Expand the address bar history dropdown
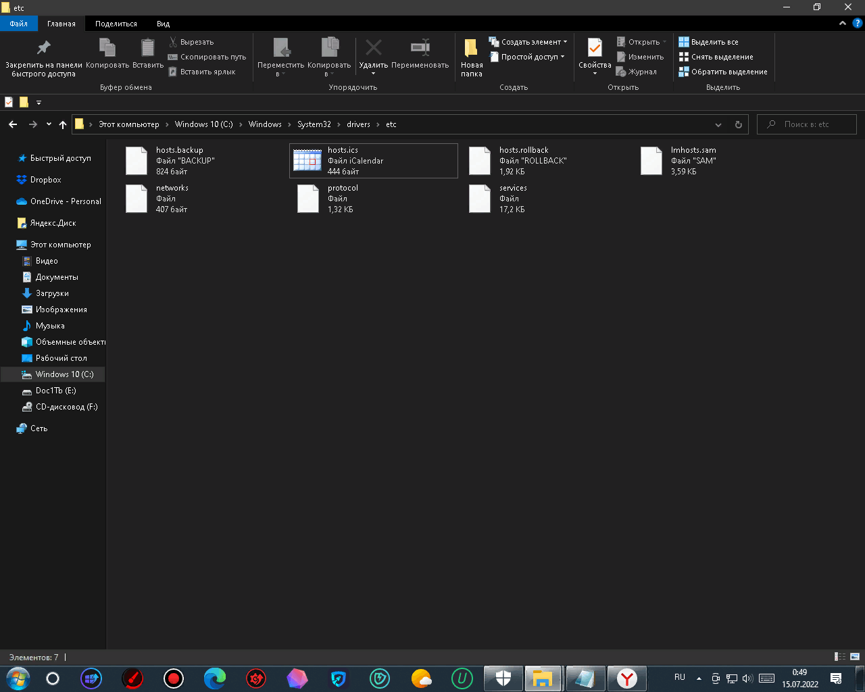 (x=718, y=124)
